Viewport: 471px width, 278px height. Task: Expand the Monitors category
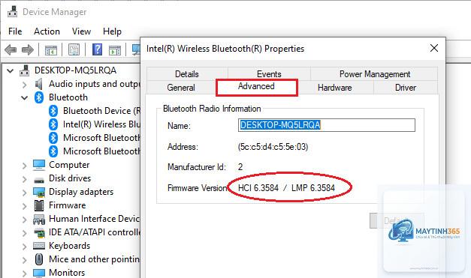[x=24, y=274]
